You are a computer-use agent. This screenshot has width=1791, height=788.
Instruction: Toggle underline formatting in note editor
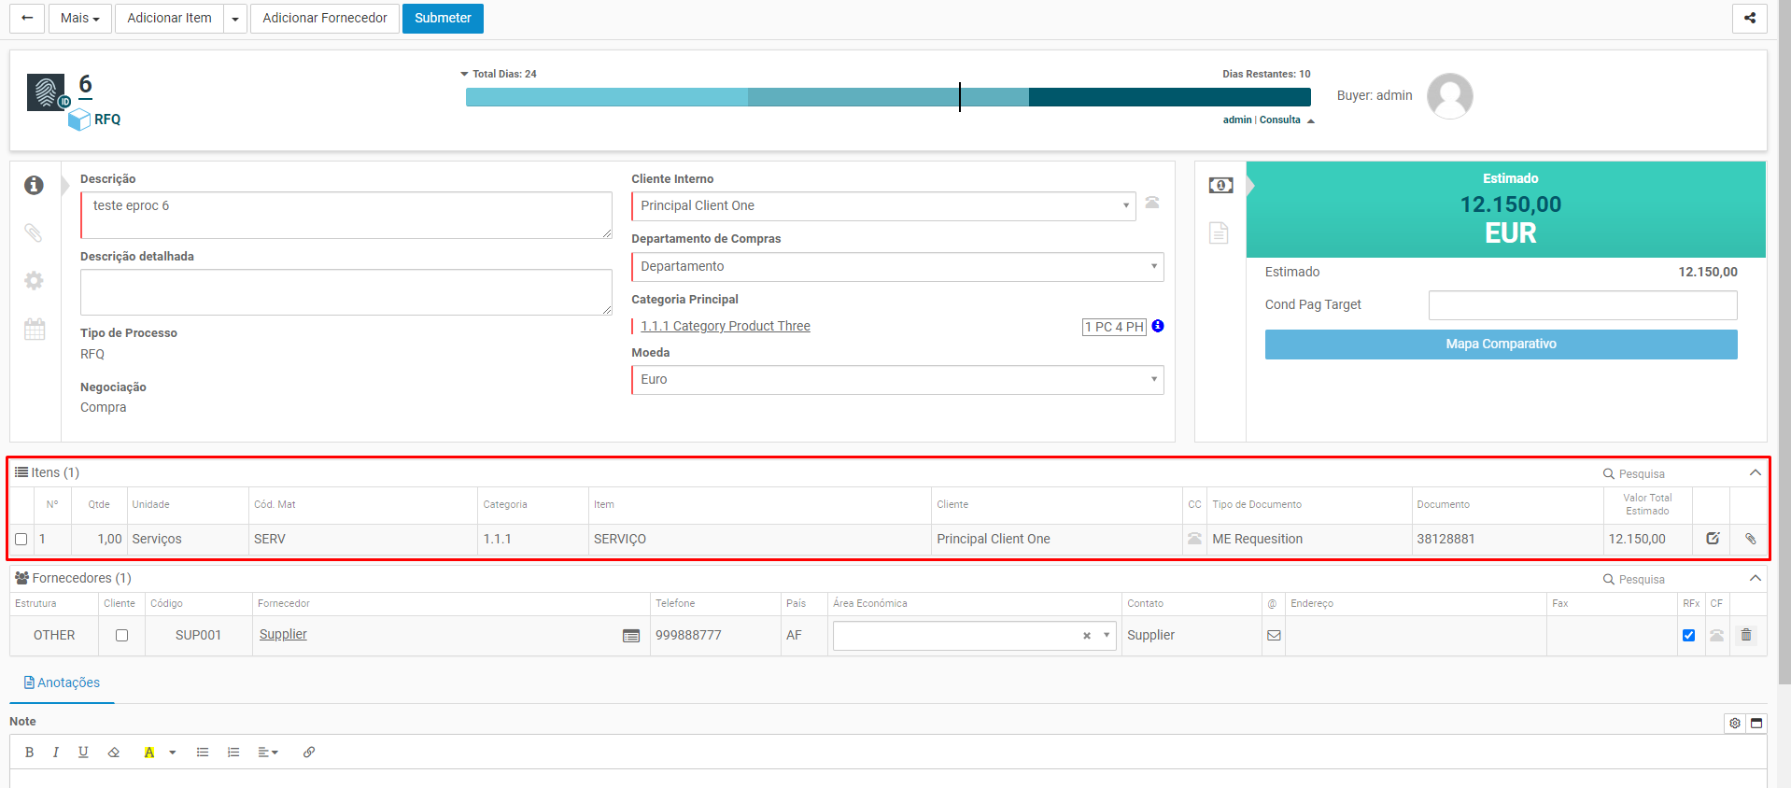(x=83, y=752)
